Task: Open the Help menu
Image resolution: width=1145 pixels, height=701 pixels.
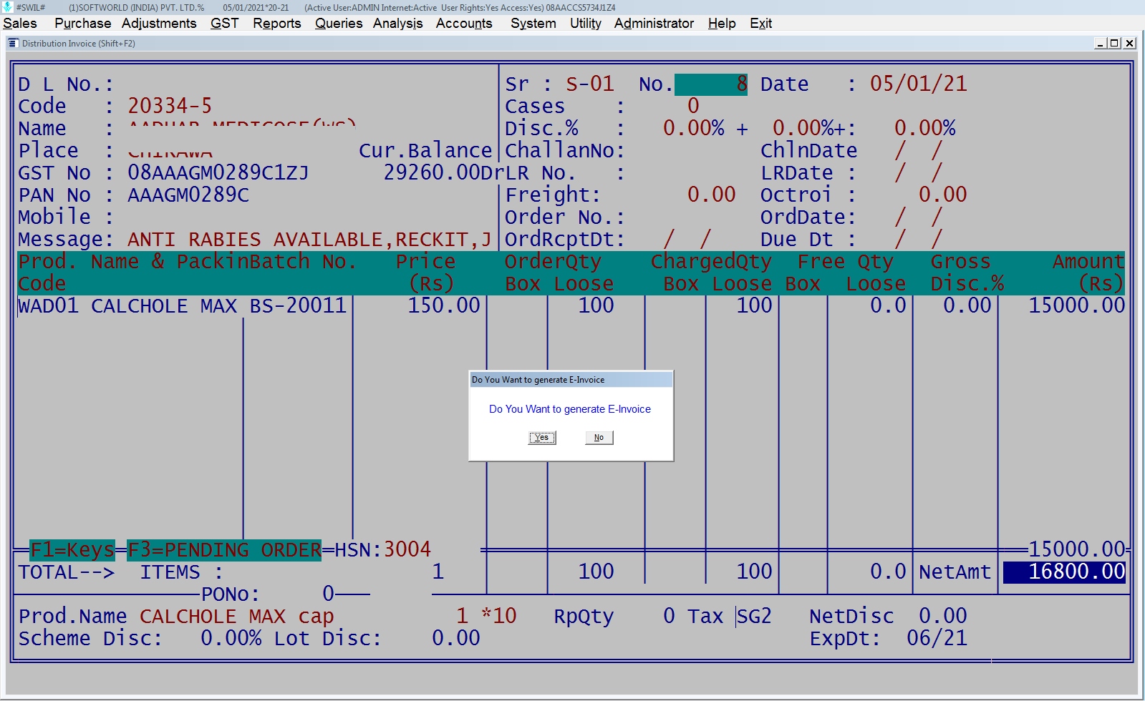Action: [722, 24]
